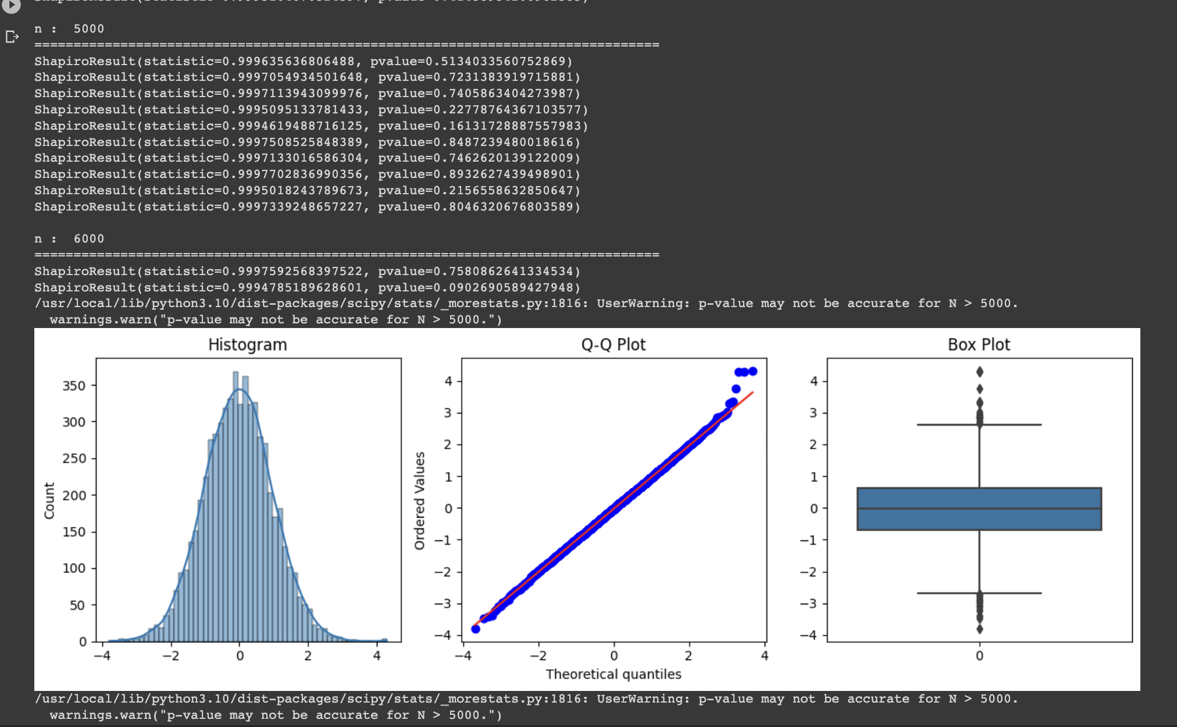The height and width of the screenshot is (727, 1177).
Task: Click the Box Plot title
Action: coord(979,344)
